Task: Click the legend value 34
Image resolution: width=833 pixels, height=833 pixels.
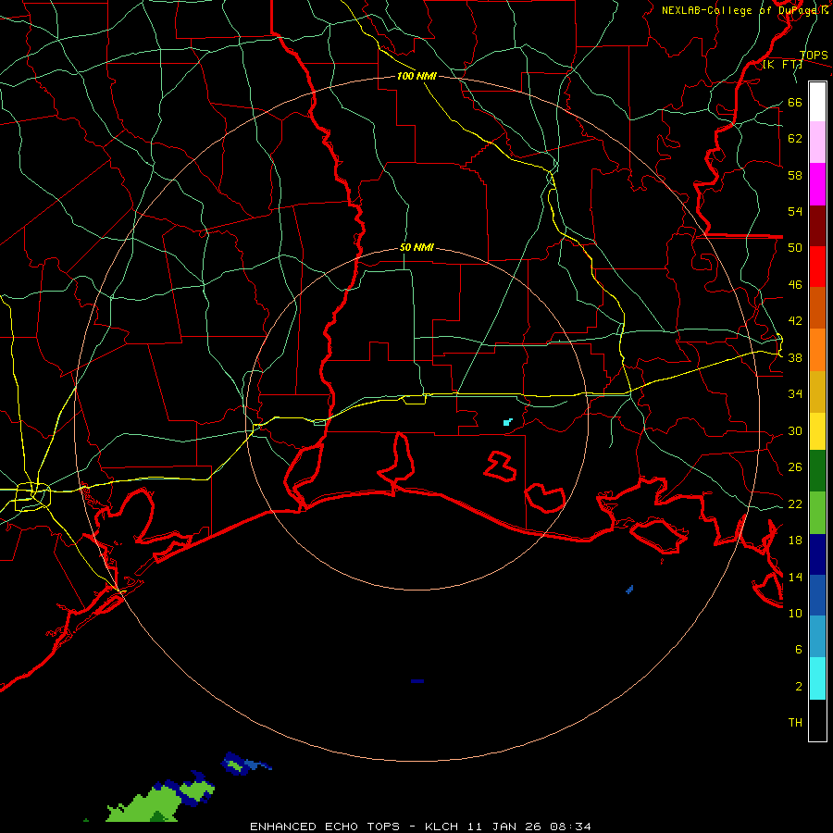Action: click(795, 394)
